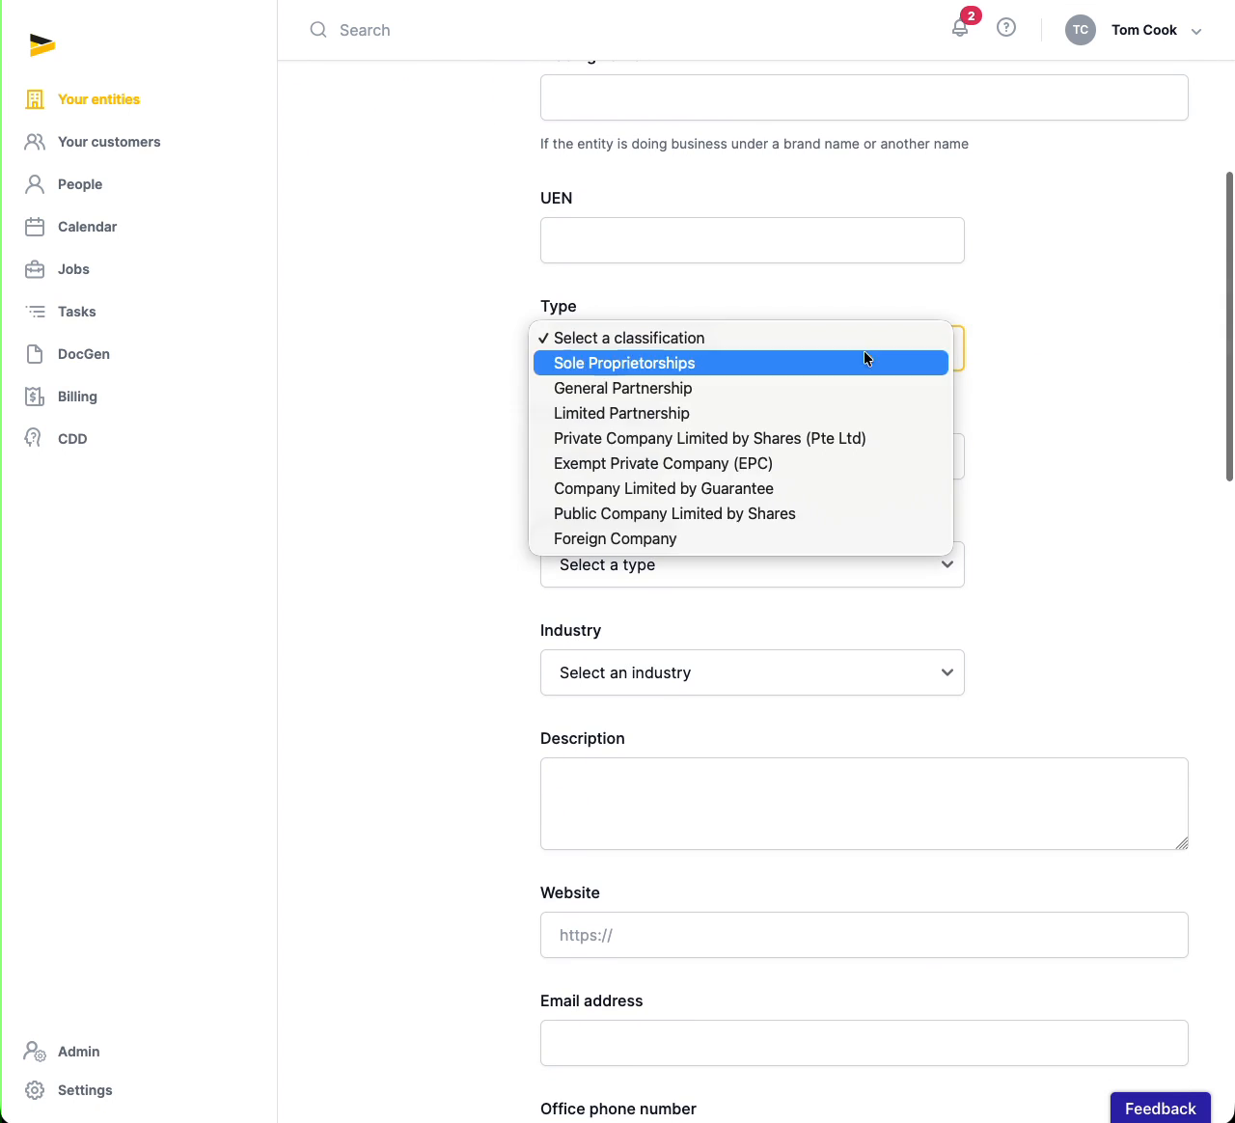Select Private Company Limited by Shares option
1235x1123 pixels.
(741, 438)
